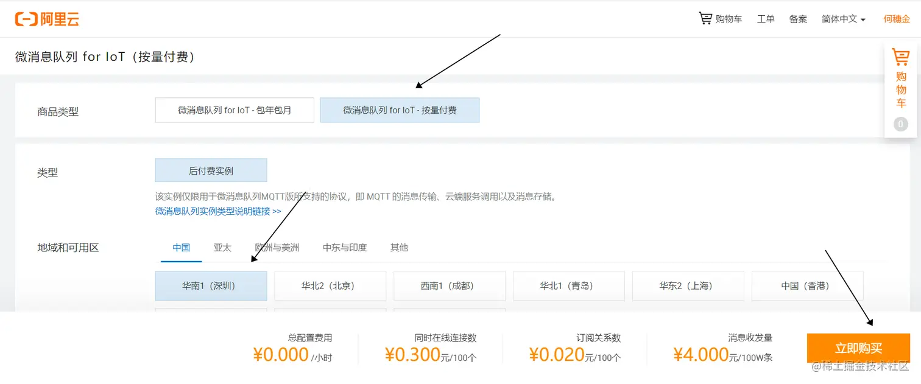Open 工单 in the top navigation
921x384 pixels.
point(766,19)
